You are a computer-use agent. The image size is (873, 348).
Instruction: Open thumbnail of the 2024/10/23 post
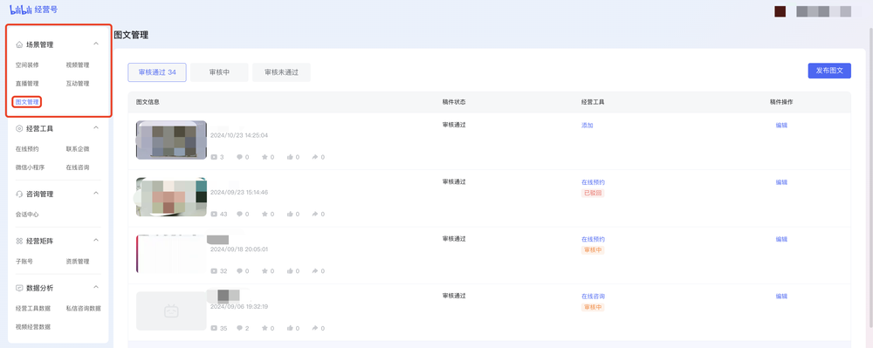[171, 140]
